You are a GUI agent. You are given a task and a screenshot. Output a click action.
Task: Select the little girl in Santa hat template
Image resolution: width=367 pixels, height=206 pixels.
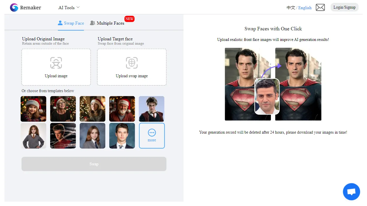tap(34, 109)
